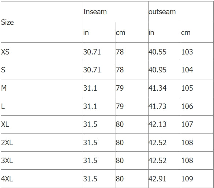Select the 2XL size label cell
The height and width of the screenshot is (188, 214).
pos(42,142)
